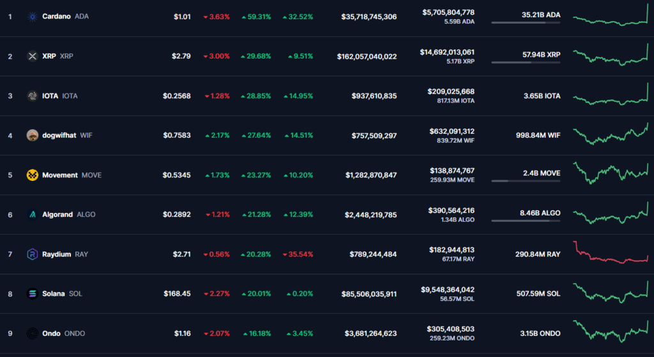Click Solana circulating supply 507.59M SOL

click(x=538, y=294)
